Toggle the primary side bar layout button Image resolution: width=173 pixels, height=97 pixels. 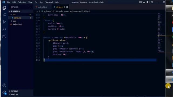pos(141,2)
